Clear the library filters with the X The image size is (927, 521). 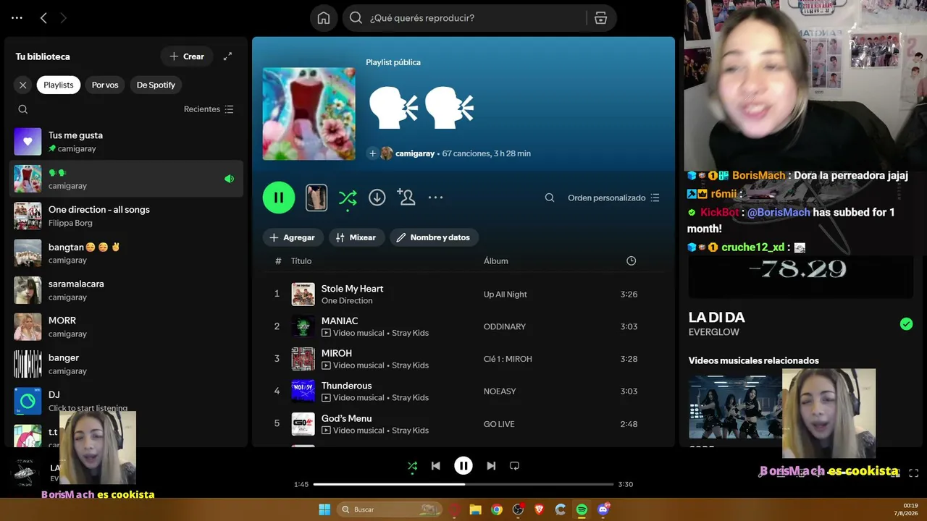[23, 85]
